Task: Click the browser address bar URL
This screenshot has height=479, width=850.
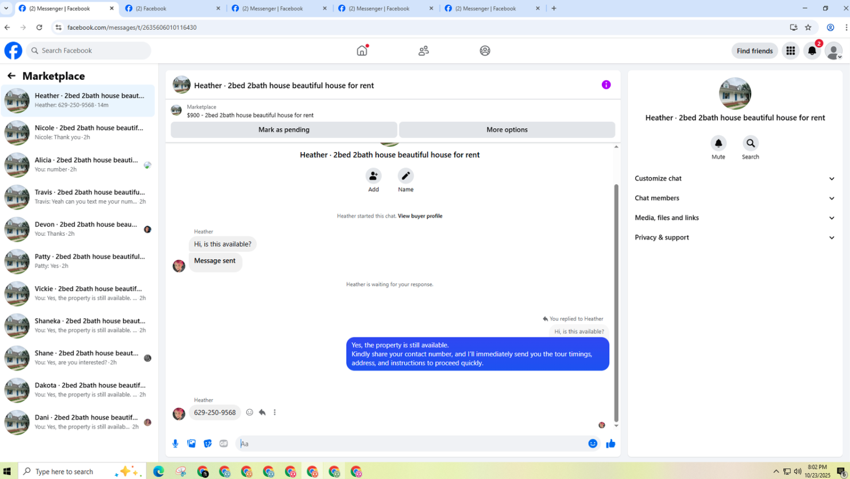Action: (x=132, y=27)
